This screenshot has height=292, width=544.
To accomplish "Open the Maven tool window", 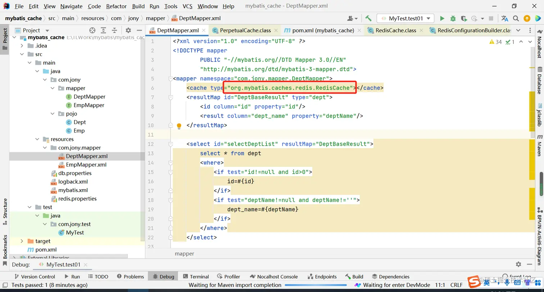I will (540, 145).
